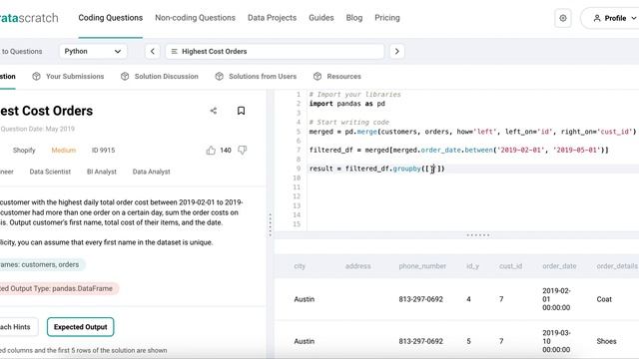Click the Resources cube icon
This screenshot has width=639, height=359.
[318, 76]
